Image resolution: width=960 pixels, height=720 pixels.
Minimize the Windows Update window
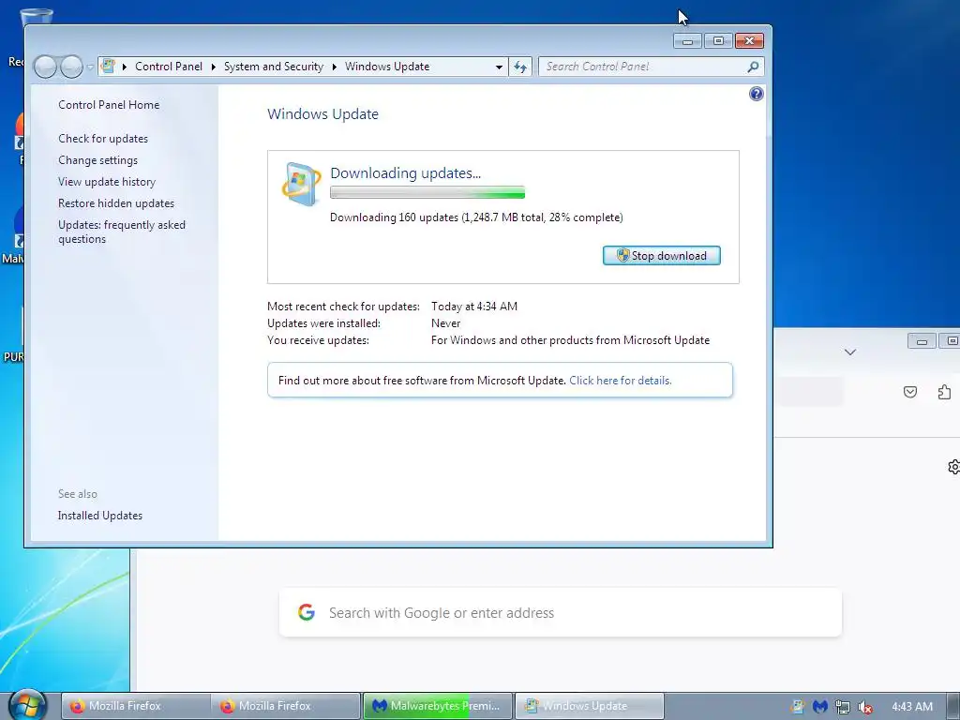pyautogui.click(x=687, y=41)
